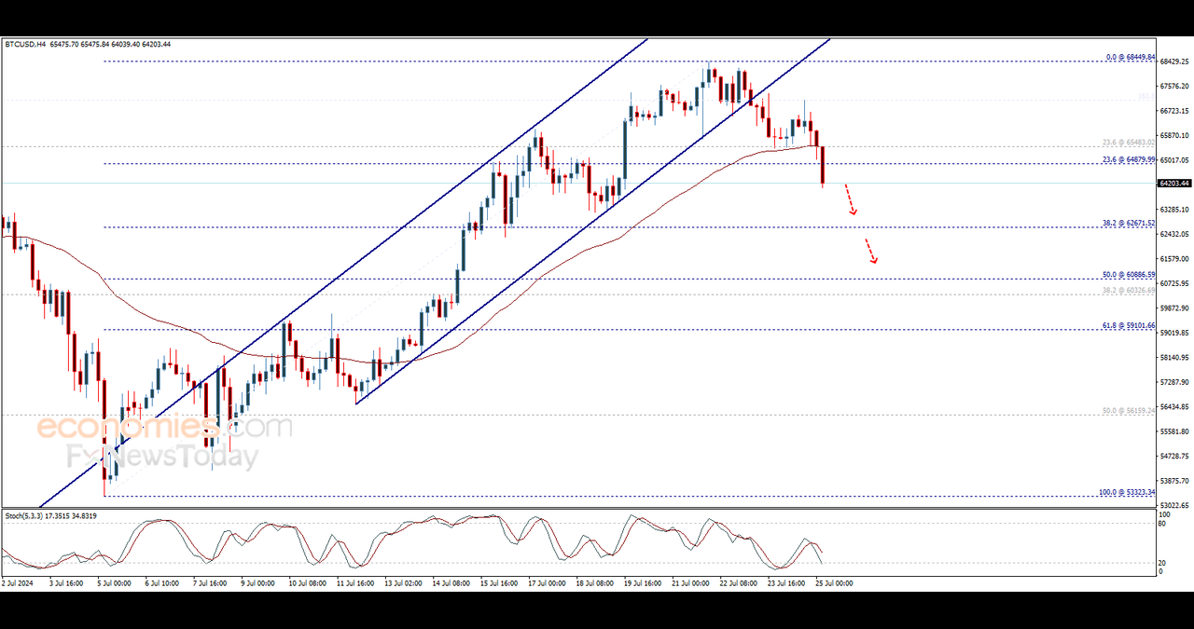Click the 55581.80 price axis value
Viewport: 1194px width, 629px height.
click(1175, 431)
